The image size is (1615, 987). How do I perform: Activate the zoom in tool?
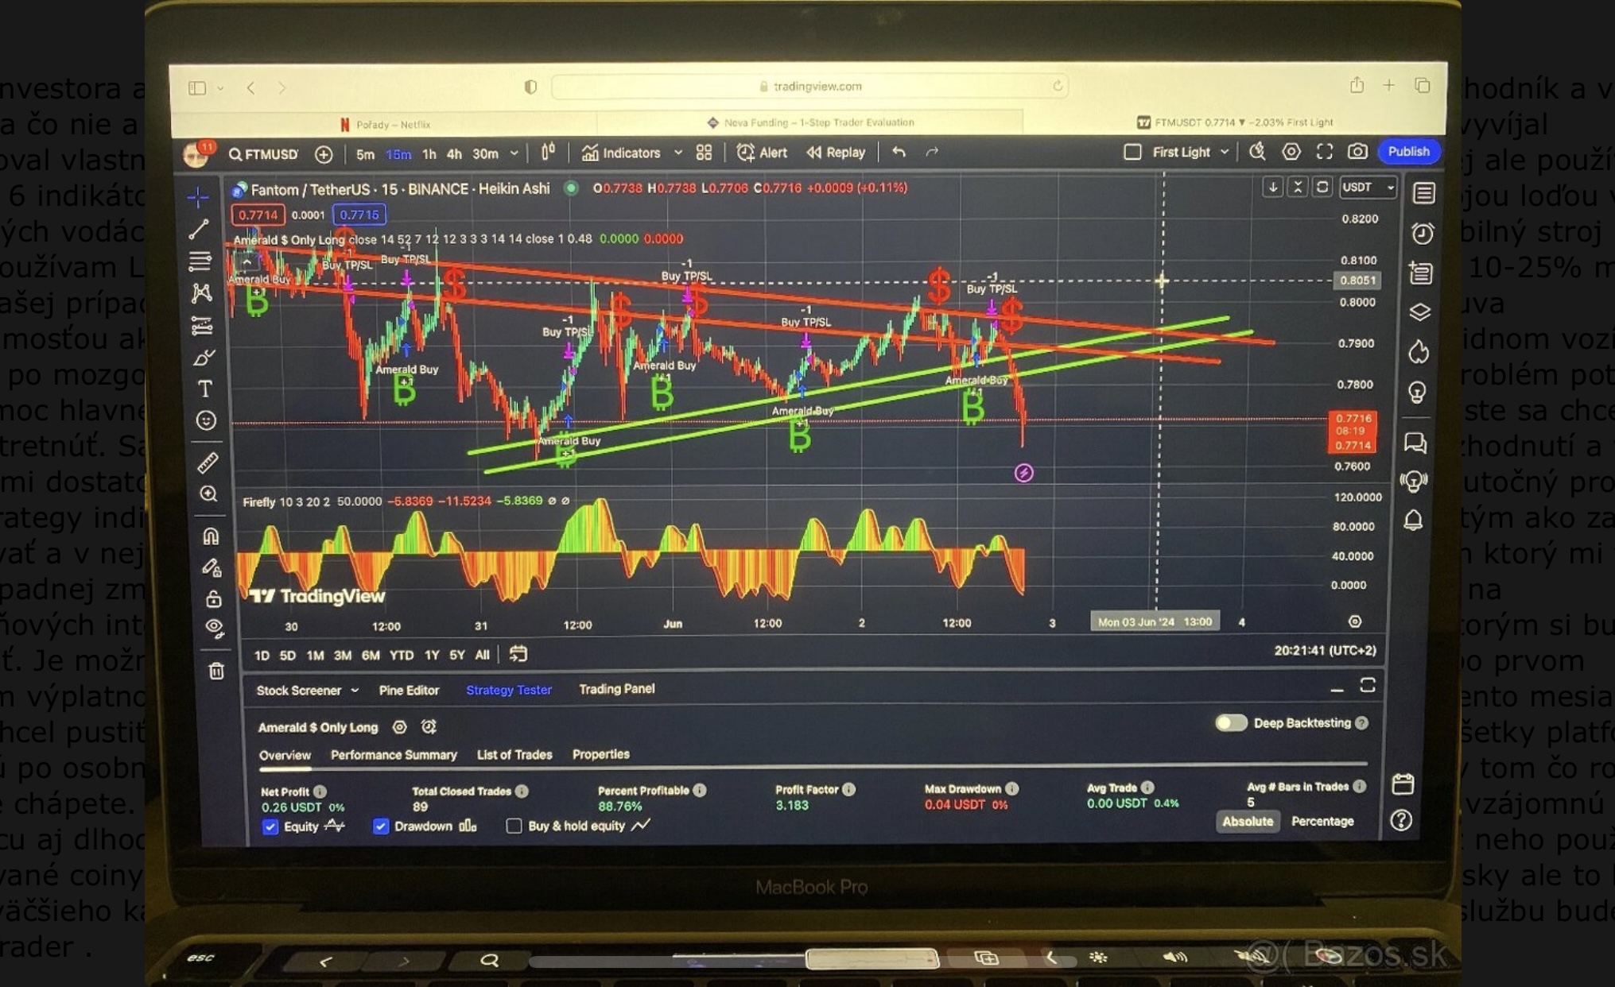pyautogui.click(x=208, y=494)
